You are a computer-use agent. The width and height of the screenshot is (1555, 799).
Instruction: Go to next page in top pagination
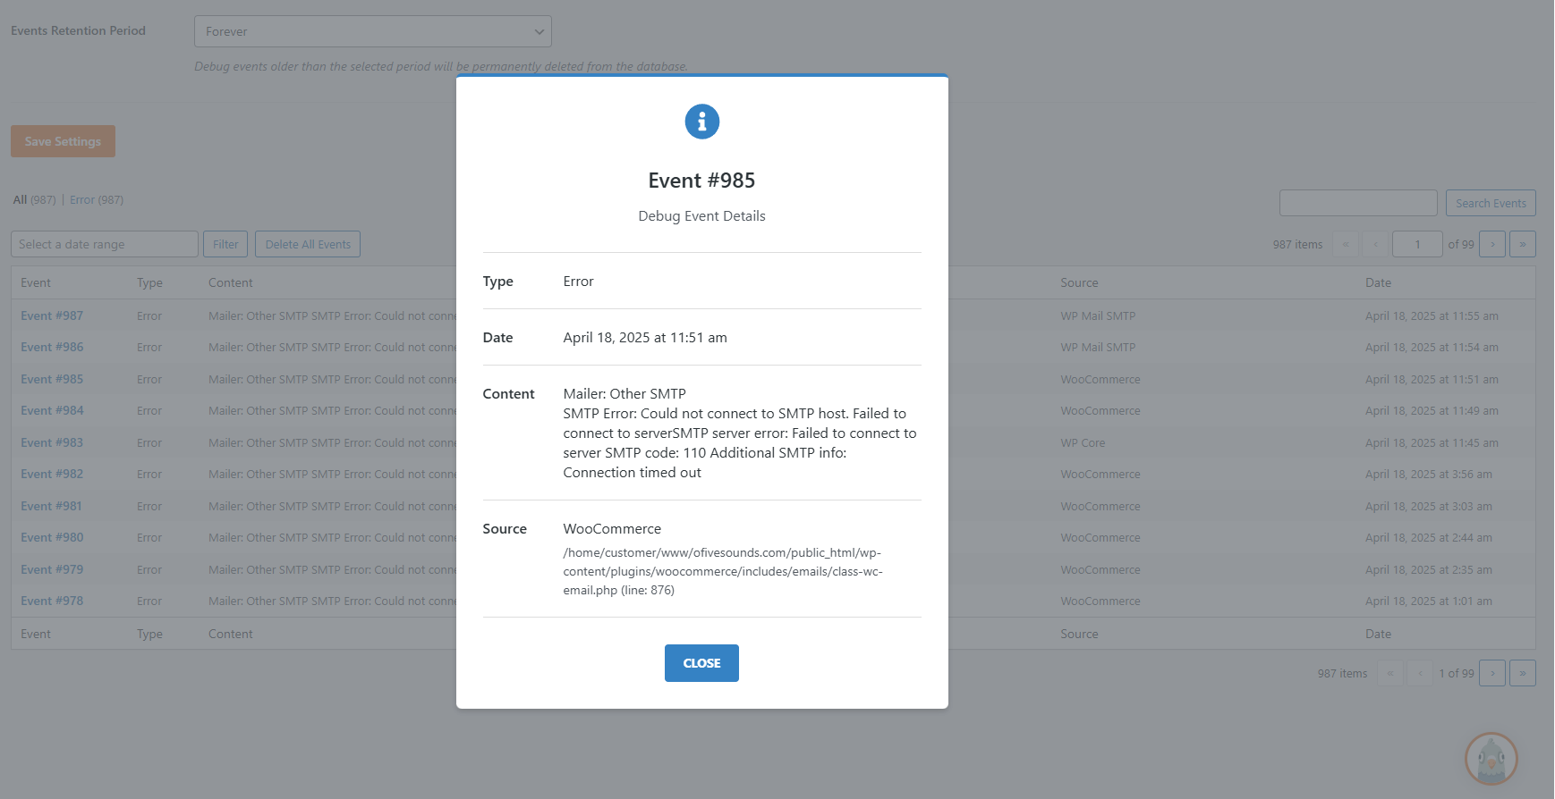click(1492, 244)
